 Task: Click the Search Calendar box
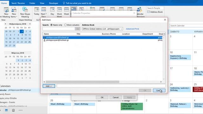pos(186,26)
